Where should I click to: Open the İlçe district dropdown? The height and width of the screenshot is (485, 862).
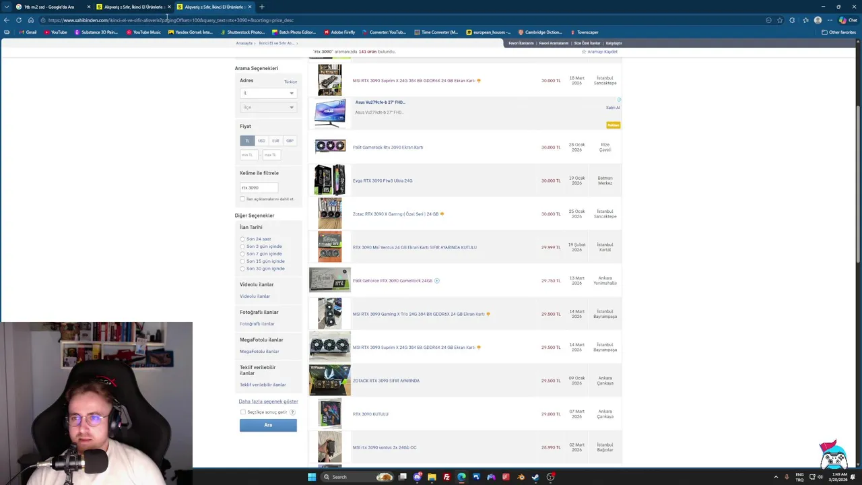(x=268, y=107)
